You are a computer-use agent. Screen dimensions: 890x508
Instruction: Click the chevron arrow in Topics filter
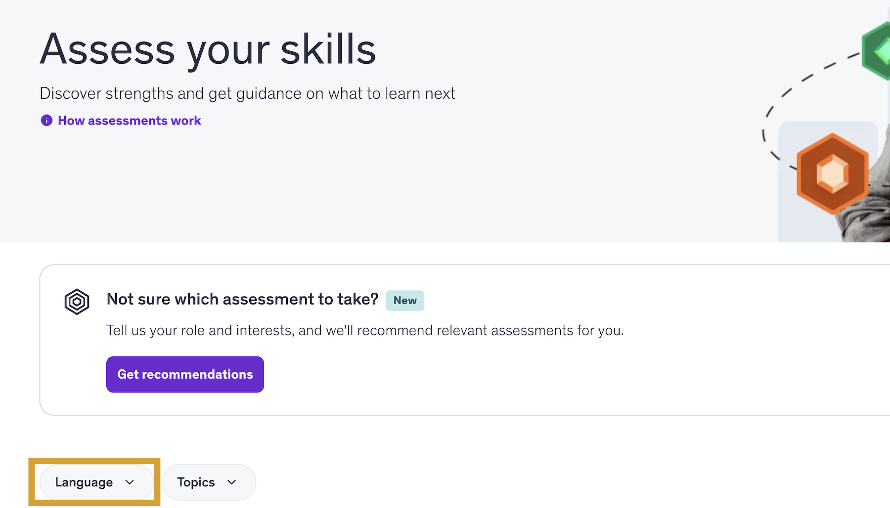click(231, 482)
